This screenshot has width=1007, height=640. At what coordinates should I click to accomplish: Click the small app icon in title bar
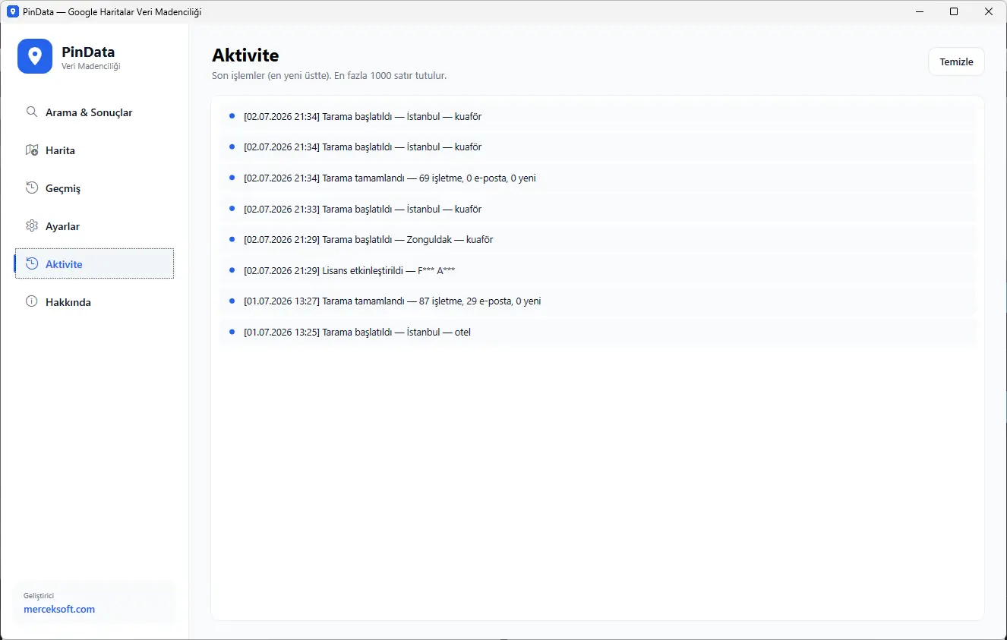13,12
